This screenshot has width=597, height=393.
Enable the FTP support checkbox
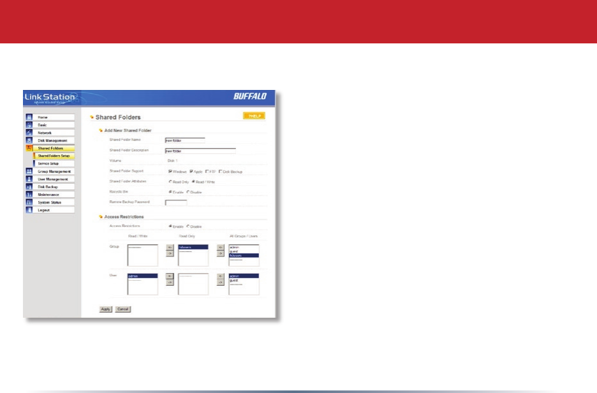click(x=207, y=172)
